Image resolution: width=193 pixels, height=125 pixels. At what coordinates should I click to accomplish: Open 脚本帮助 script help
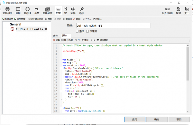[x=103, y=40]
